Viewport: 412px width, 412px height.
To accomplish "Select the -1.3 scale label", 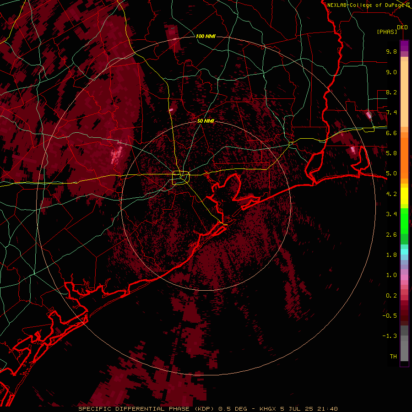I will click(x=390, y=336).
